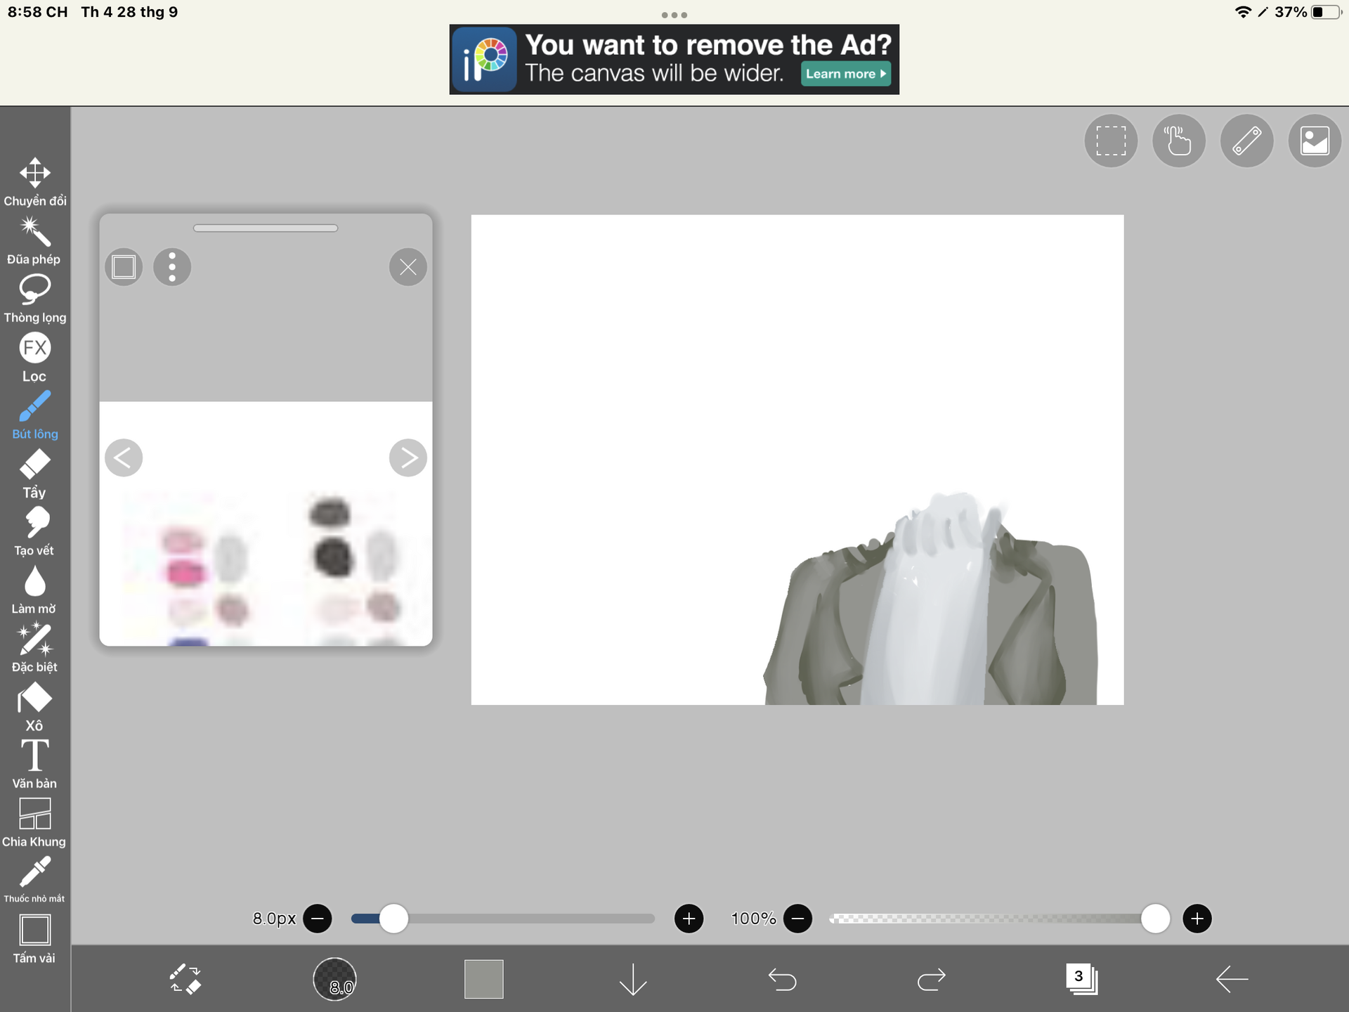The width and height of the screenshot is (1349, 1012).
Task: Select the Đặc biệt special tool
Action: coord(34,649)
